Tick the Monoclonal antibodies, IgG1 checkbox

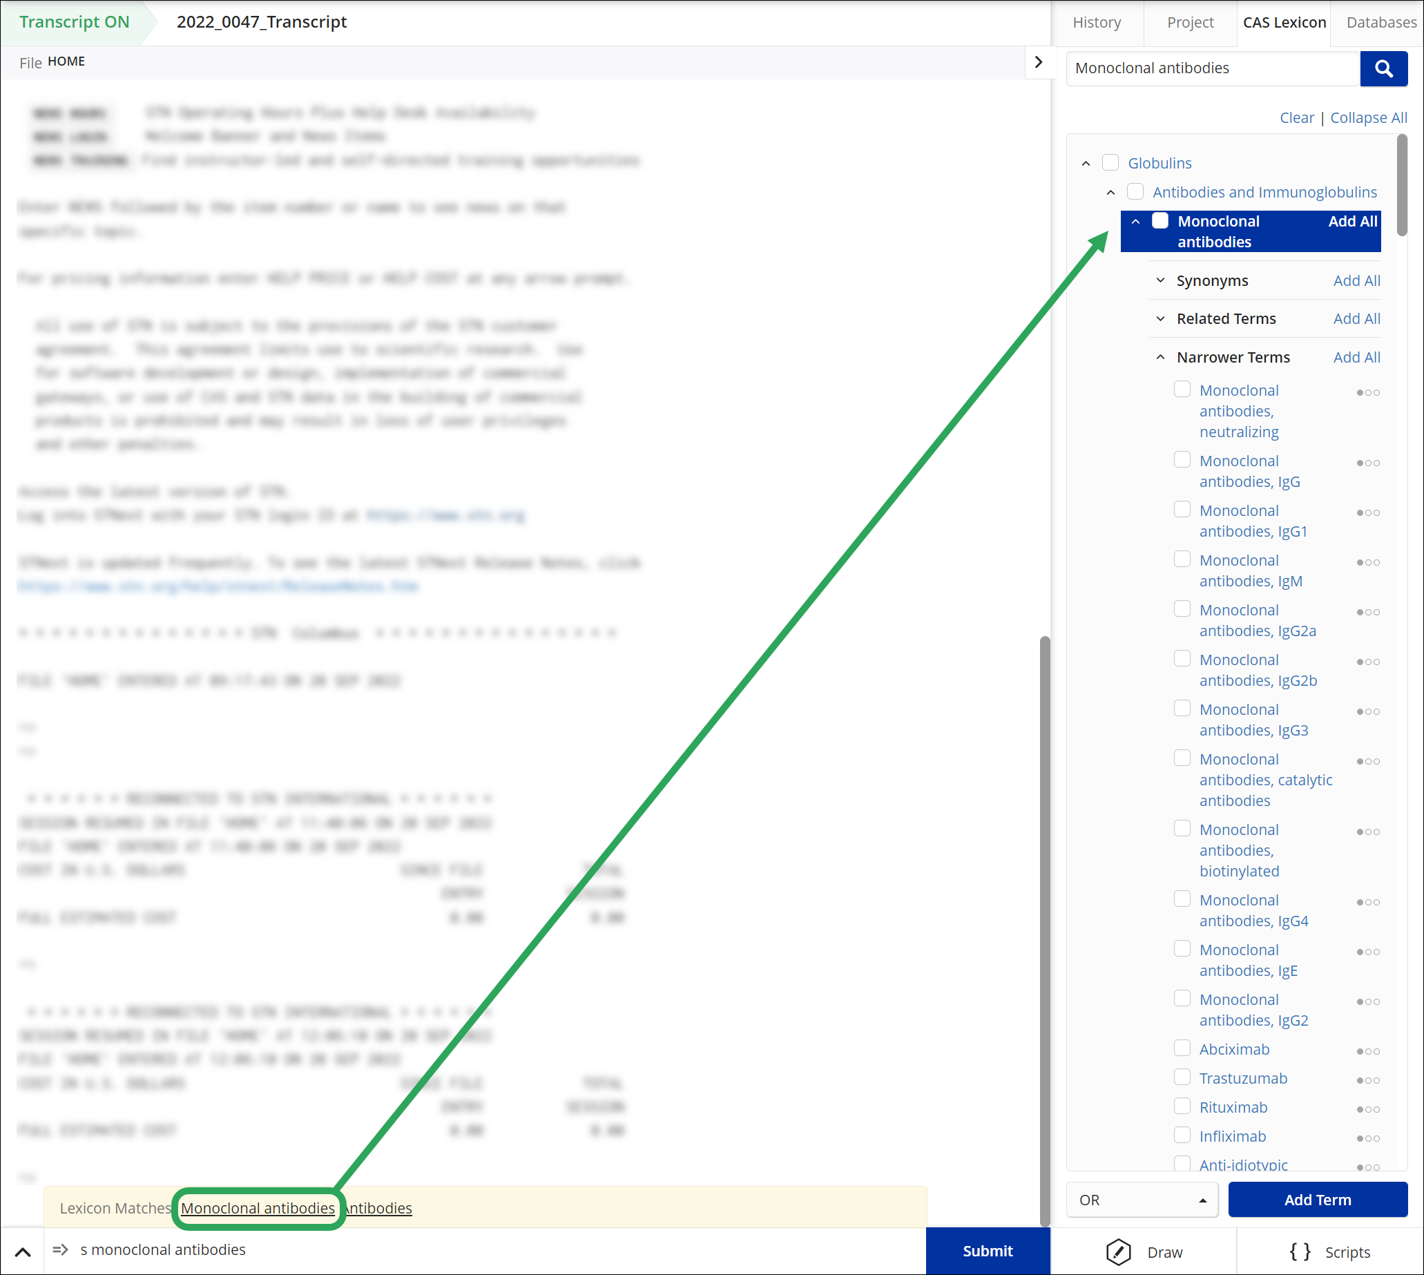pos(1182,510)
